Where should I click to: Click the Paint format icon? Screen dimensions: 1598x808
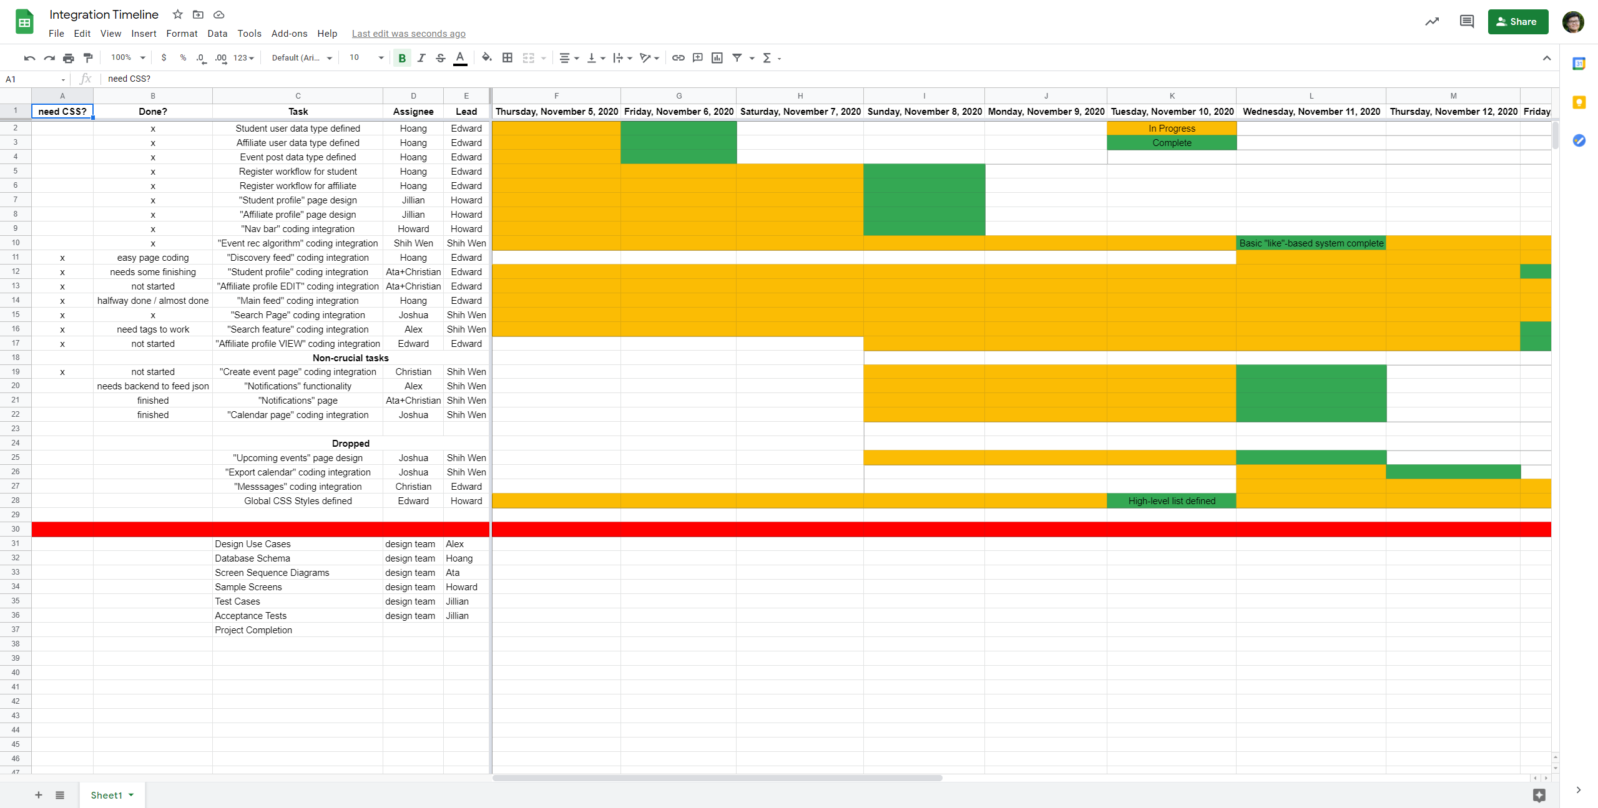[88, 58]
